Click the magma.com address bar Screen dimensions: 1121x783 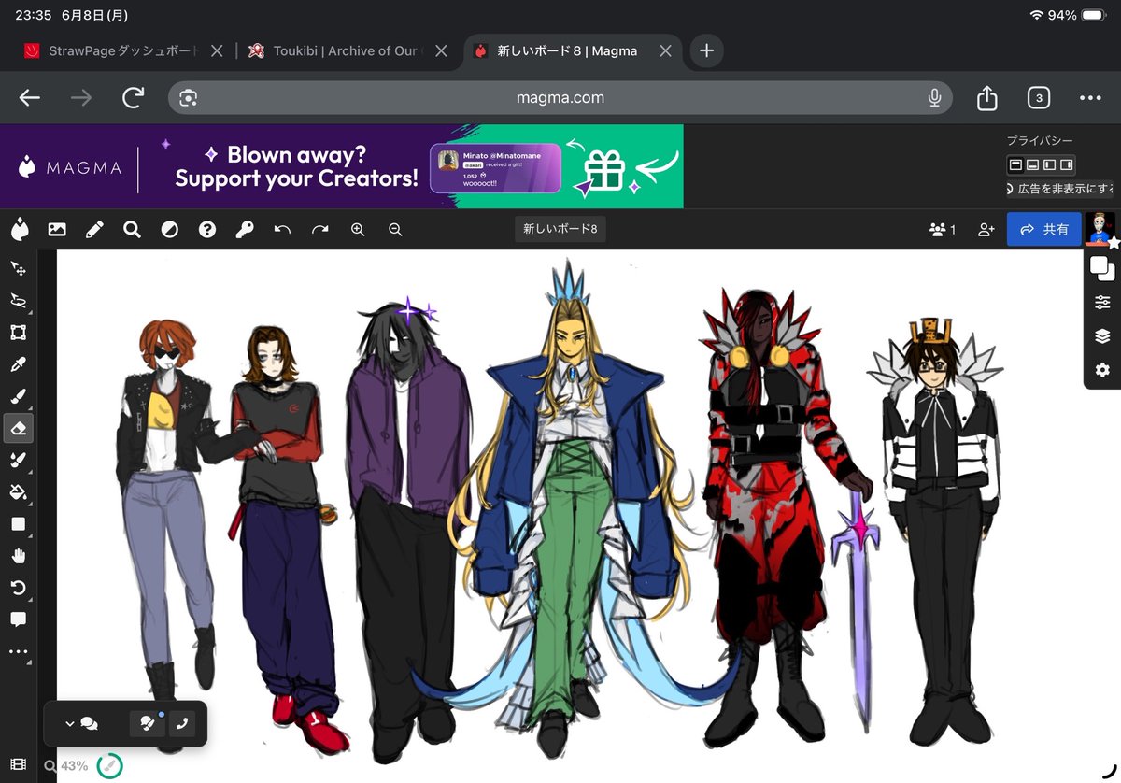pos(560,97)
